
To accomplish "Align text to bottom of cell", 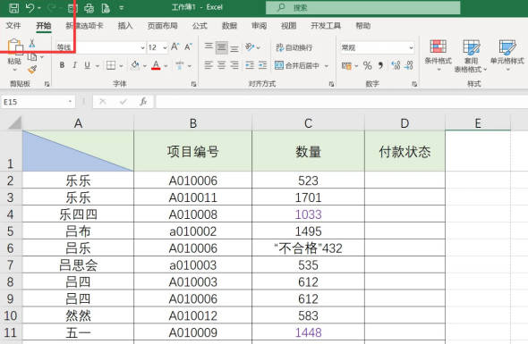I will click(234, 49).
